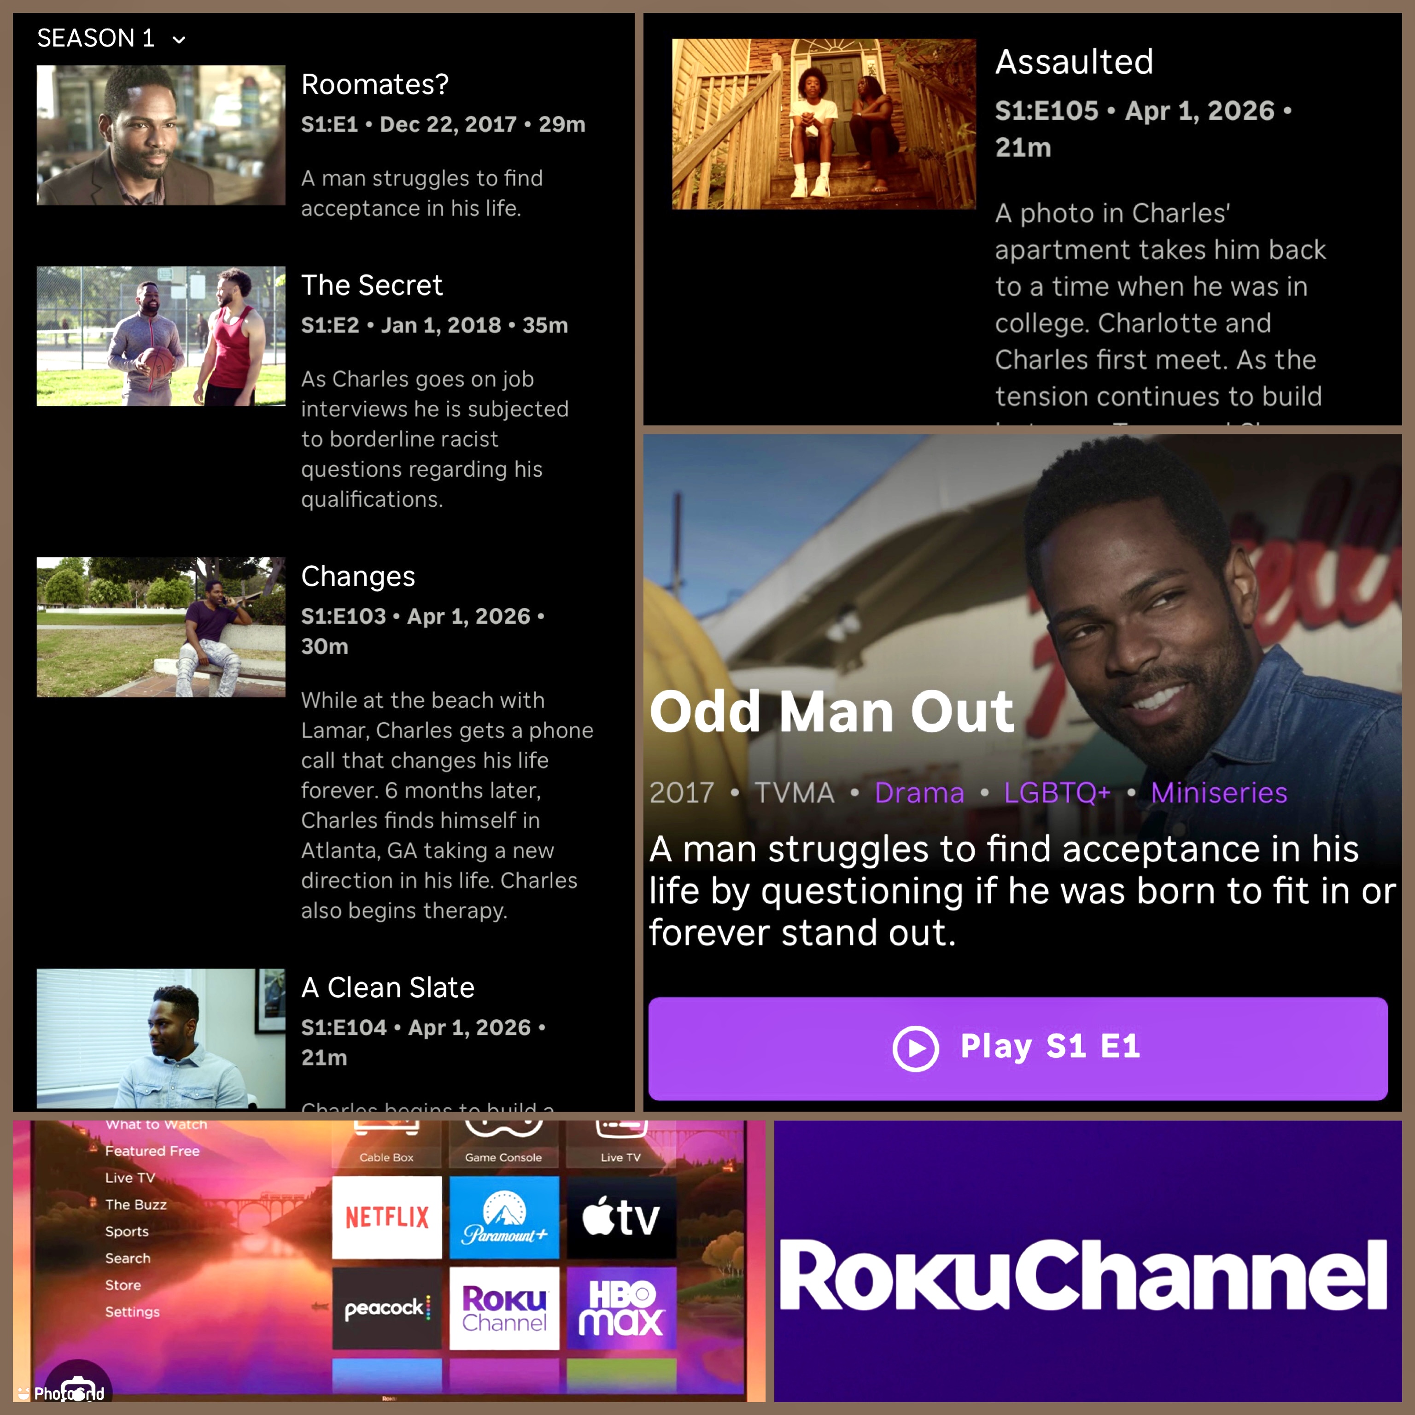The image size is (1415, 1415).
Task: Open The Secret episode thumbnail
Action: [x=161, y=336]
